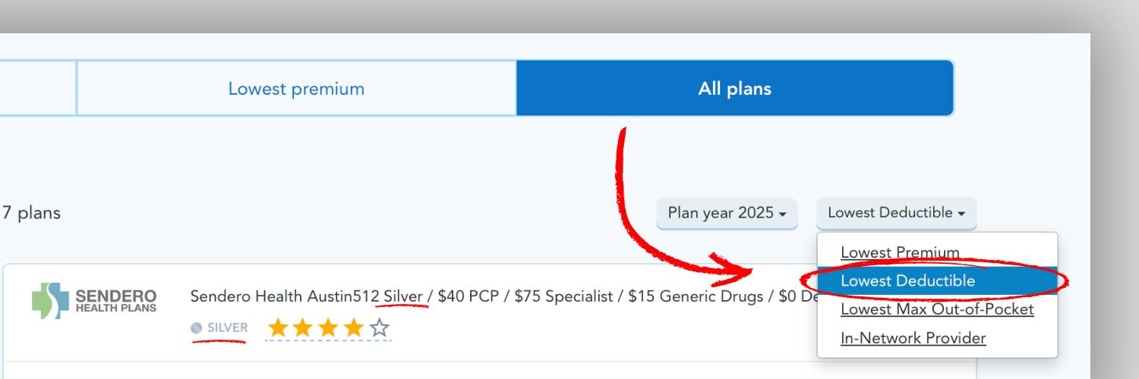The height and width of the screenshot is (379, 1139).
Task: Collapse the Lowest Deductible sort dropdown
Action: (x=896, y=213)
